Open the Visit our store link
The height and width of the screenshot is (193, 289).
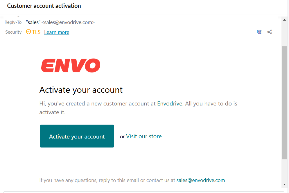[144, 136]
